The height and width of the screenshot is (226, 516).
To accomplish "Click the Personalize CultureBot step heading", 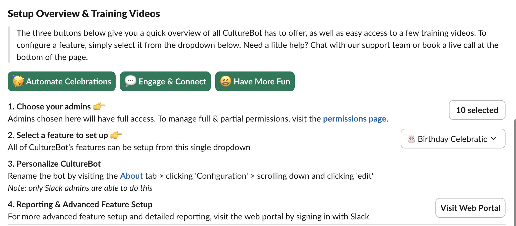I will pyautogui.click(x=54, y=164).
